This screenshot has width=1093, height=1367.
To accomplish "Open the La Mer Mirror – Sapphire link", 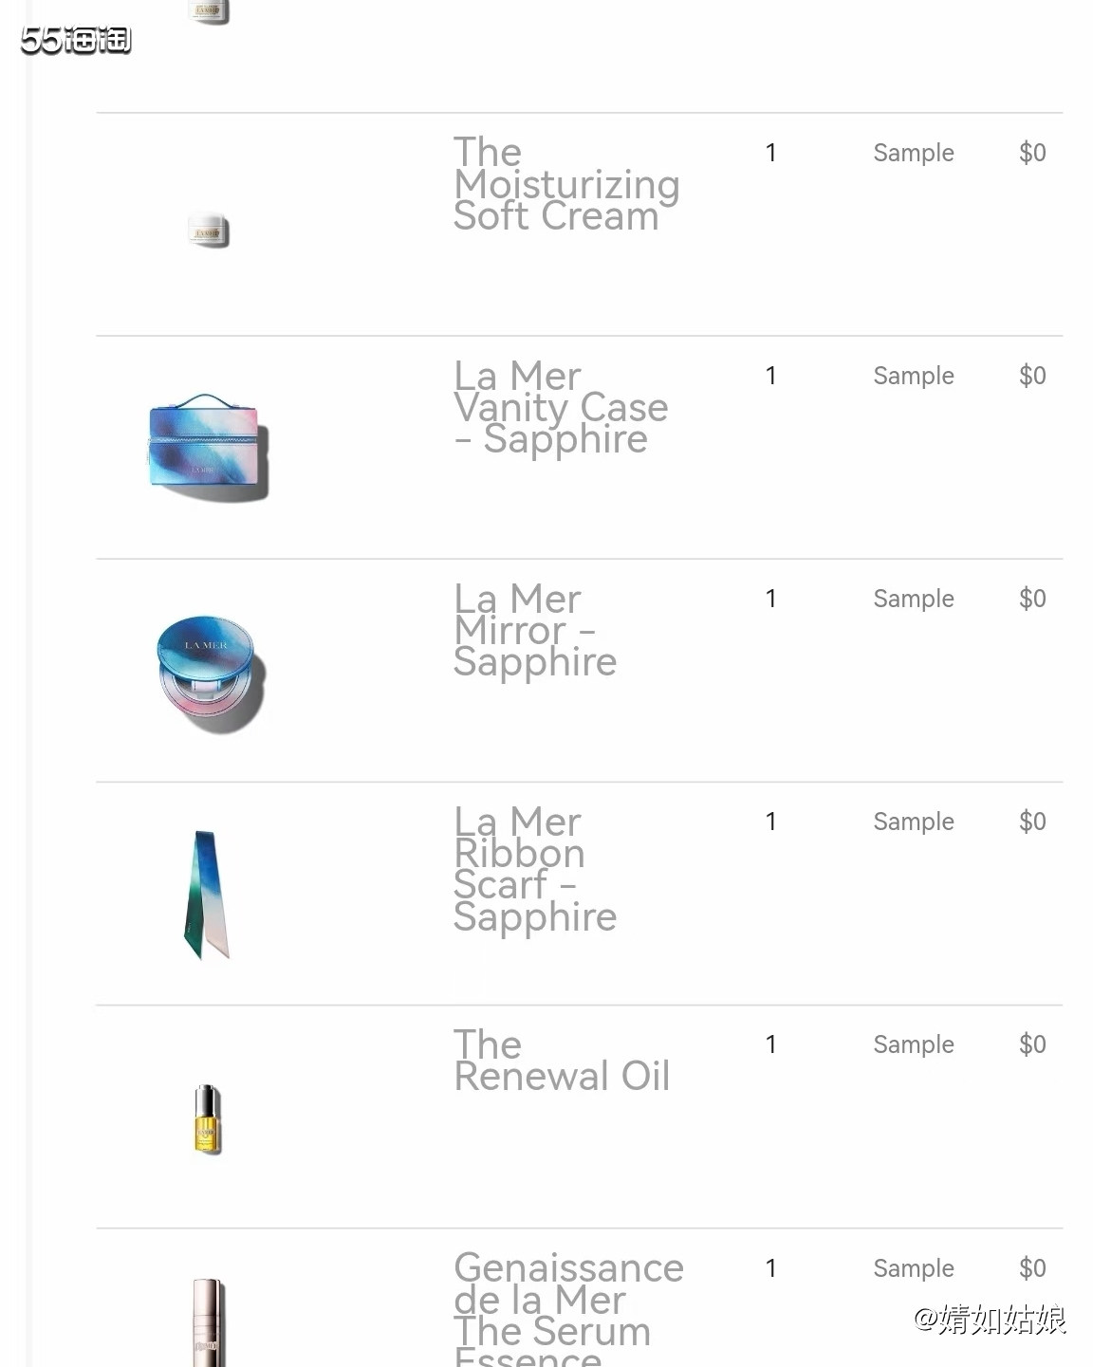I will [x=535, y=630].
